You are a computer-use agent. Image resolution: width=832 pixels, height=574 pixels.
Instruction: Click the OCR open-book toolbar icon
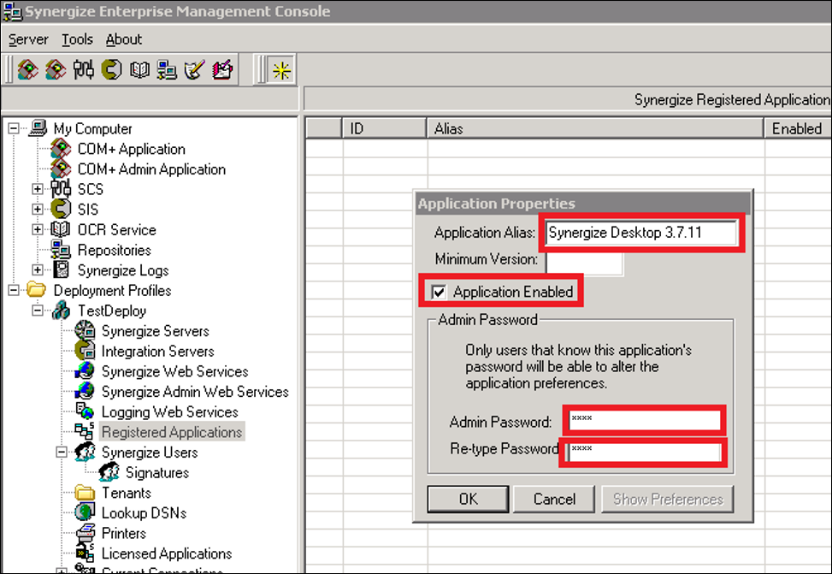click(x=139, y=70)
